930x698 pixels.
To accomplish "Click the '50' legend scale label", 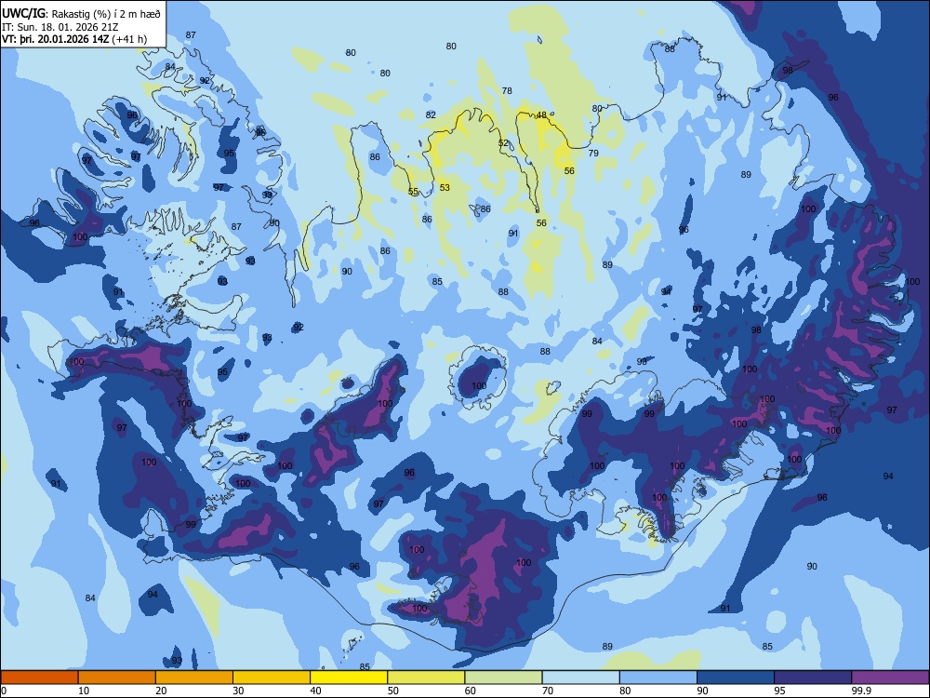I will click(393, 691).
